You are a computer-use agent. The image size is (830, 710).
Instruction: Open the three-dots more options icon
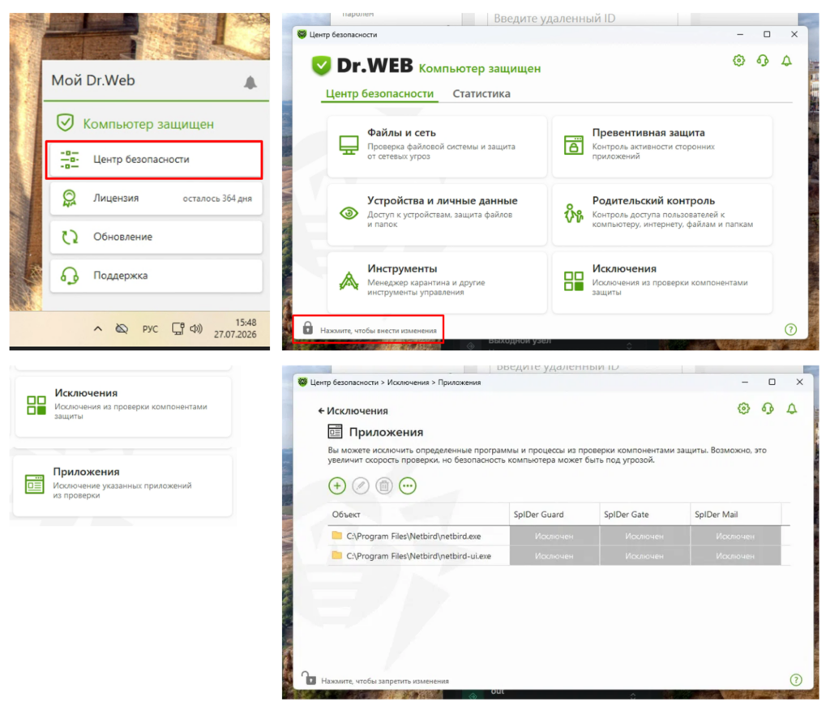pyautogui.click(x=407, y=485)
